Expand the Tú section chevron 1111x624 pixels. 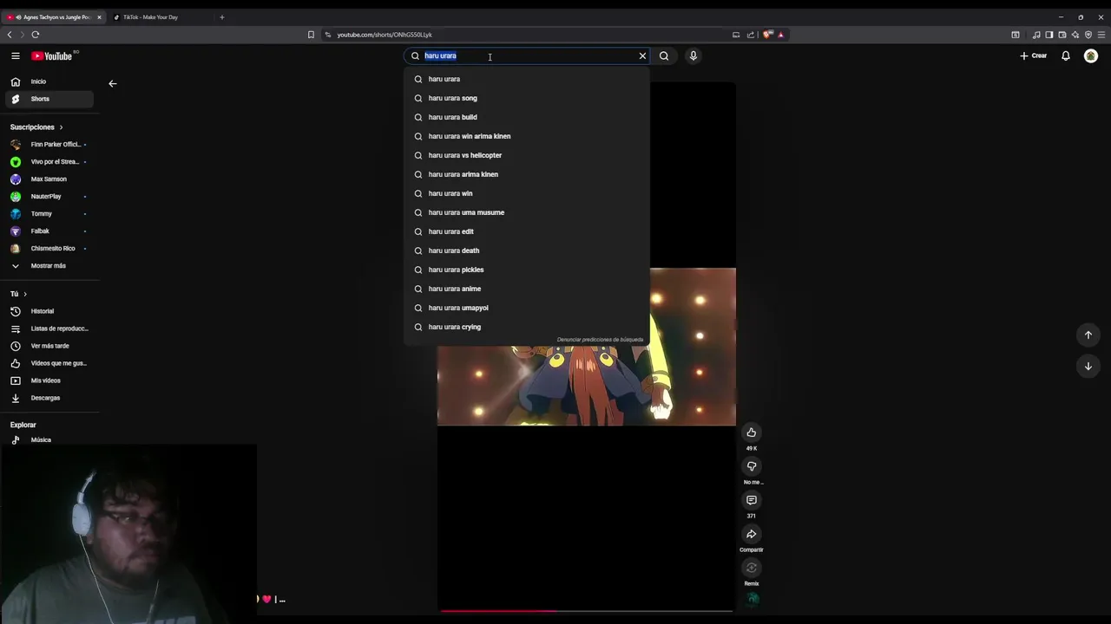[x=25, y=294]
